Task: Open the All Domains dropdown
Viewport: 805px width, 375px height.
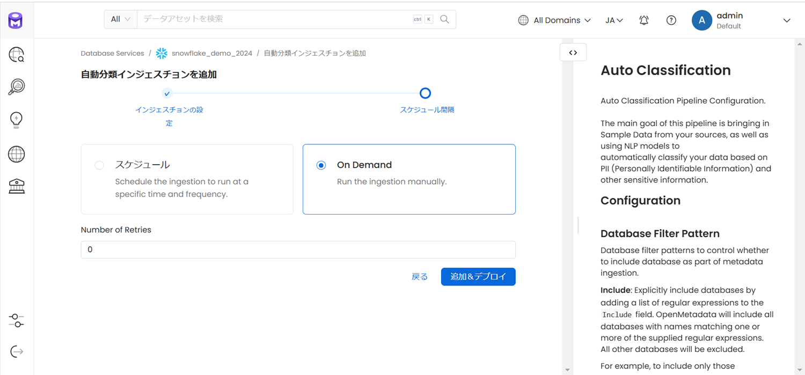Action: point(554,20)
